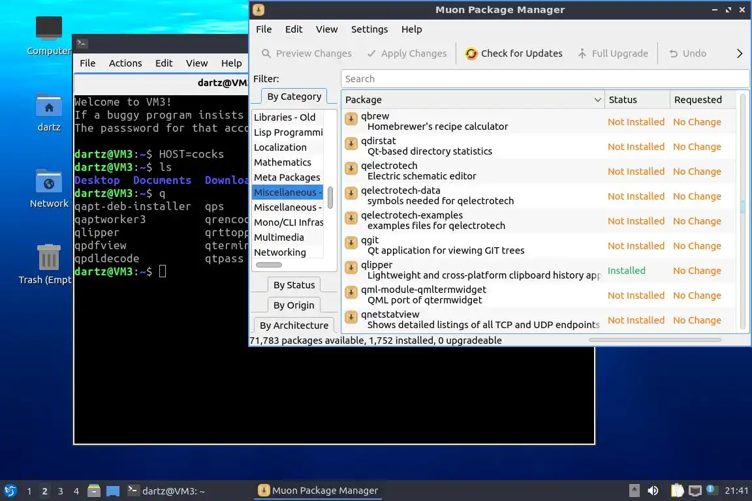Click Full Upgrade in Muon toolbar
This screenshot has height=501, width=752.
tap(613, 53)
